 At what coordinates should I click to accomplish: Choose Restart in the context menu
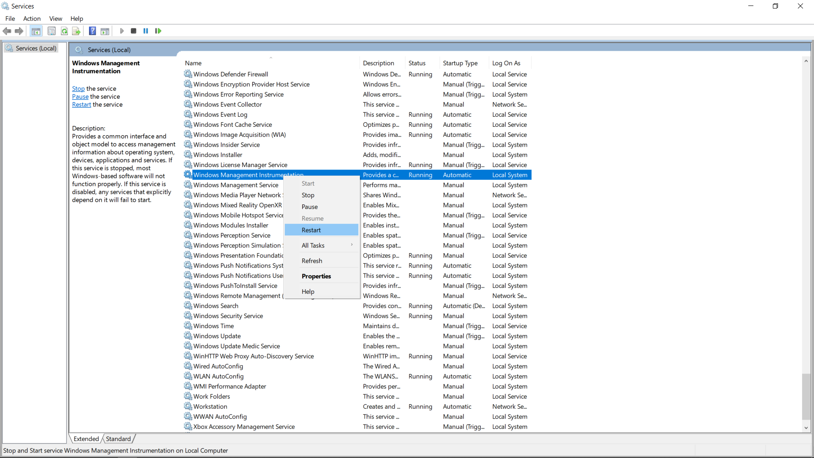click(322, 230)
